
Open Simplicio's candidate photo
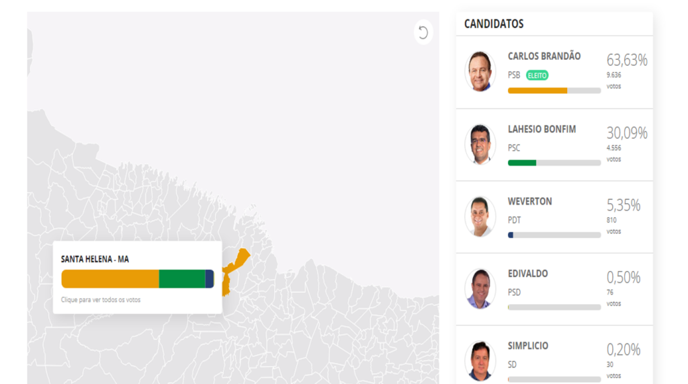click(x=480, y=360)
